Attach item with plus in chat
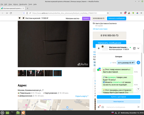This screenshot has width=144, height=115. click(x=99, y=107)
